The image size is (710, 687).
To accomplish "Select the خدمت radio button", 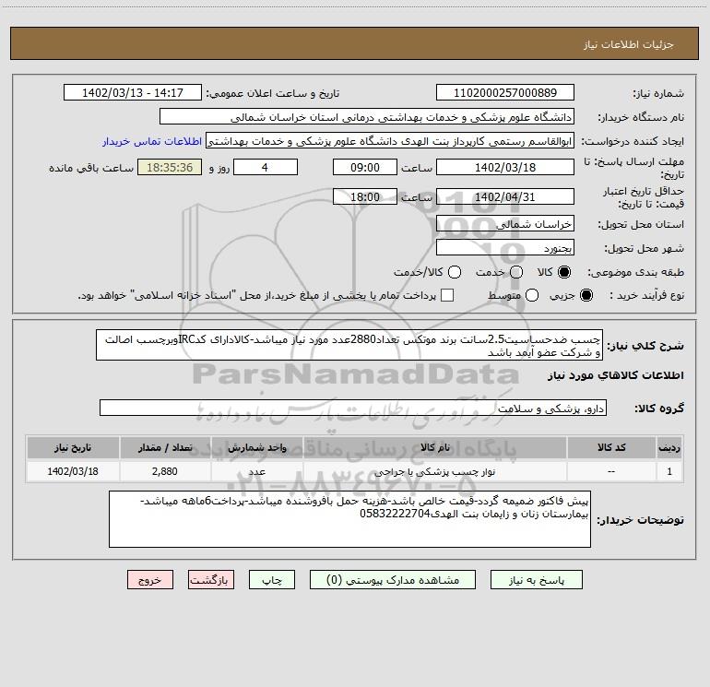I will point(516,272).
